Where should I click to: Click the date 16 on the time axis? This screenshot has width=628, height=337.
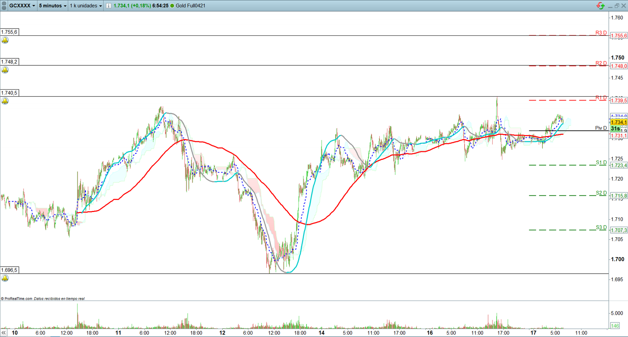[x=430, y=333]
